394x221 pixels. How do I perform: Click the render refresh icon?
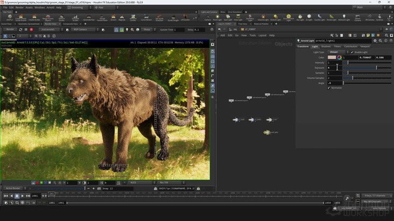point(20,30)
